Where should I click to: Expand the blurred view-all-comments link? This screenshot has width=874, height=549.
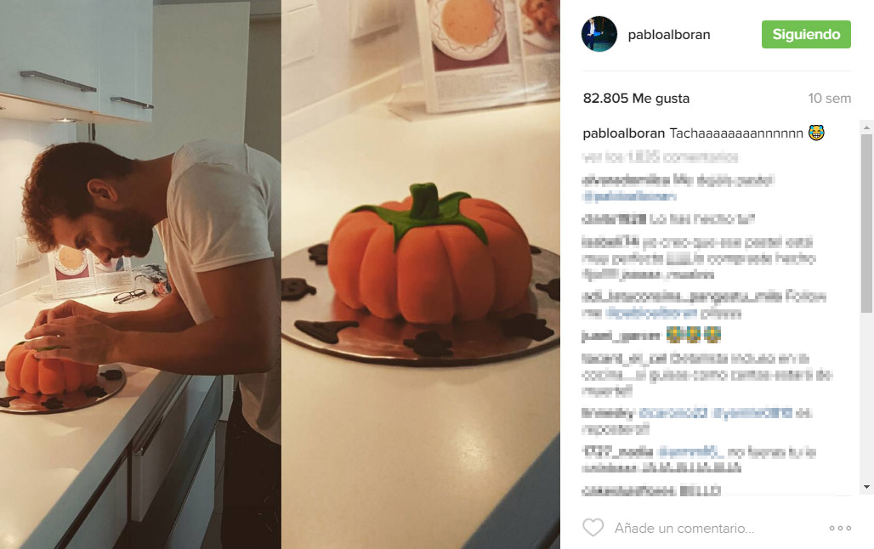pyautogui.click(x=660, y=157)
